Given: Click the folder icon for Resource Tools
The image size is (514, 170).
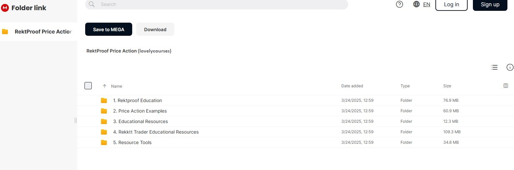Looking at the screenshot, I should click(104, 142).
